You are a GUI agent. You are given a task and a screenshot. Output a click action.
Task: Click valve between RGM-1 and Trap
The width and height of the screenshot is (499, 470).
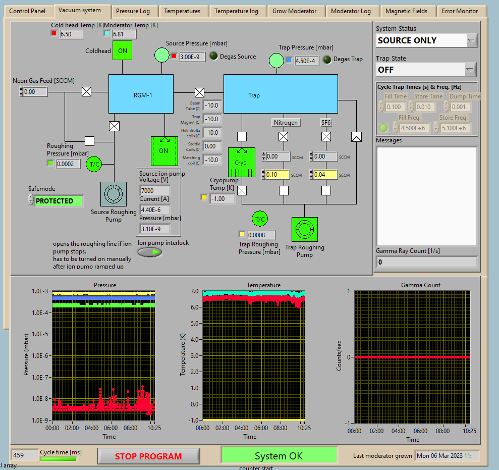click(x=199, y=92)
